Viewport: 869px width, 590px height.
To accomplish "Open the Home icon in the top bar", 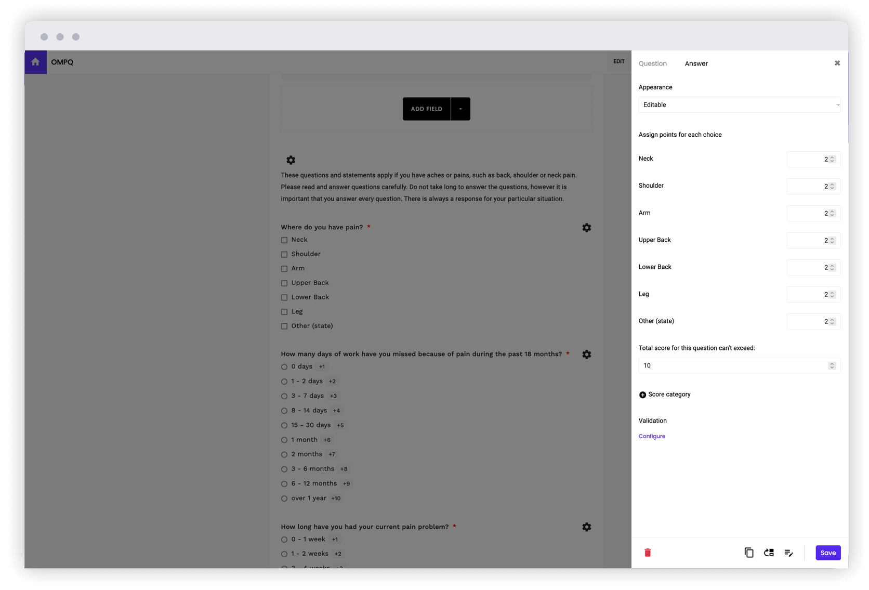I will click(35, 62).
